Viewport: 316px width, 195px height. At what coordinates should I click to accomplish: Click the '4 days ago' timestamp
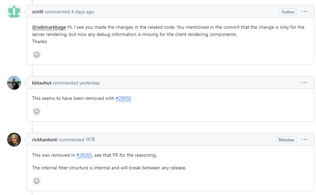click(x=83, y=12)
